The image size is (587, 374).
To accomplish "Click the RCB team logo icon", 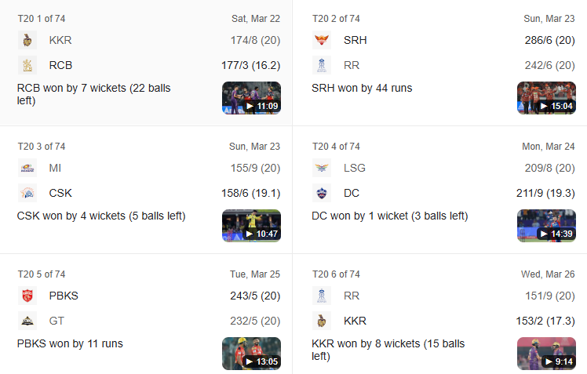I will [27, 65].
